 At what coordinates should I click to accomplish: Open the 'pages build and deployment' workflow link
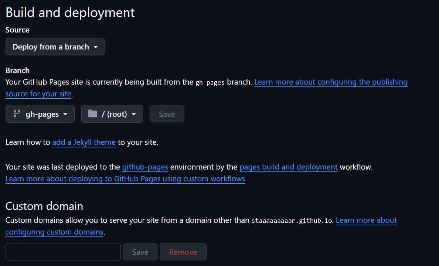[288, 167]
